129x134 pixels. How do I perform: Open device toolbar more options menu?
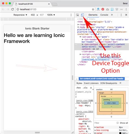71,15
